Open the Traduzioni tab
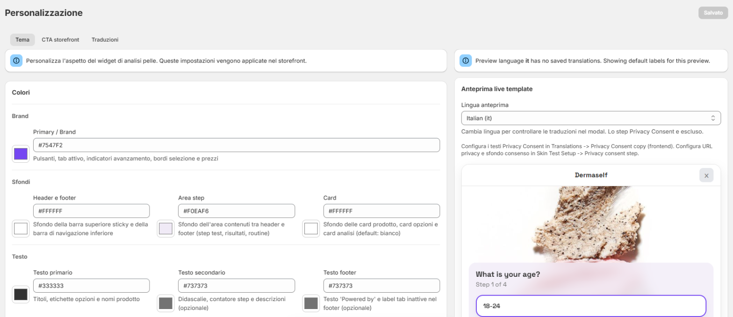 click(105, 40)
